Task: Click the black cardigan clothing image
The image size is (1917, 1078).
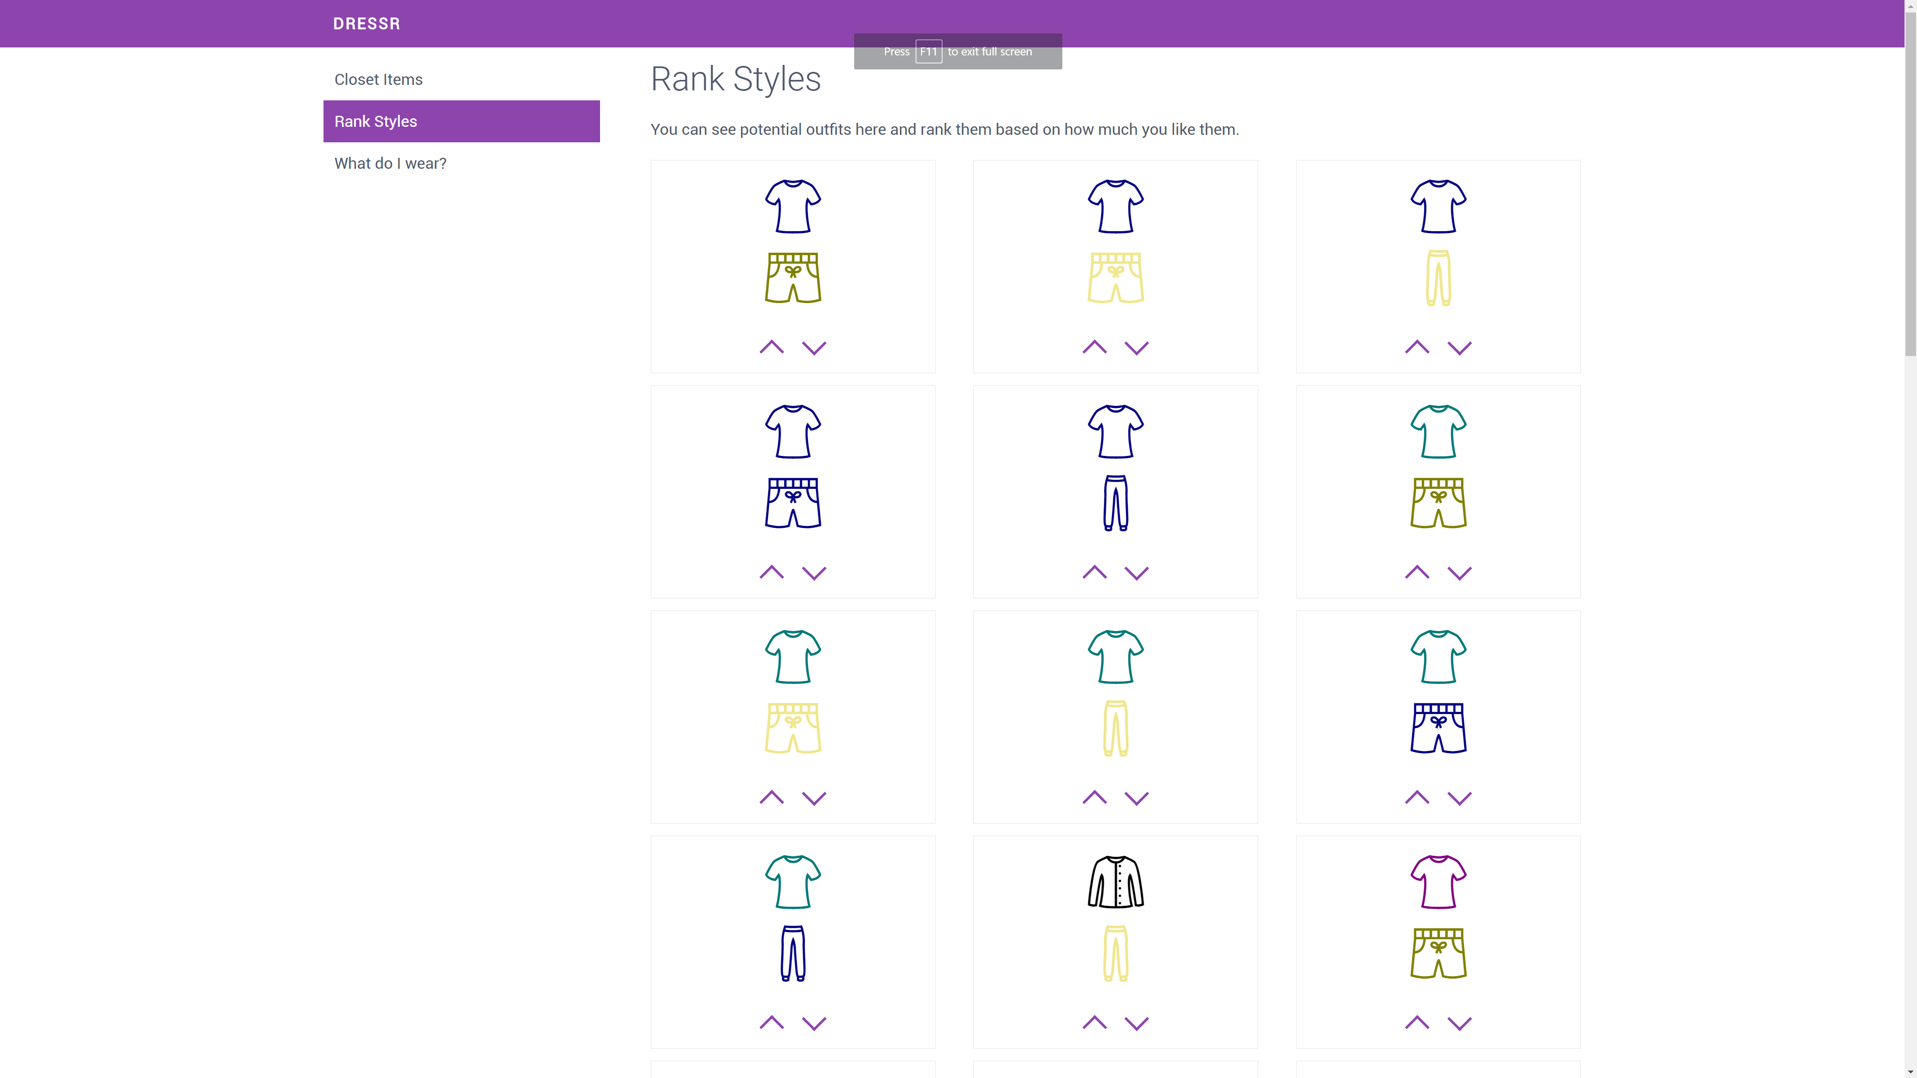Action: coord(1116,882)
